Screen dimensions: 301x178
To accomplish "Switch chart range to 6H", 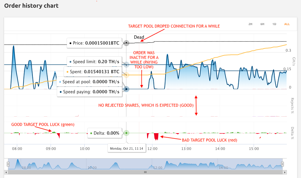I will [x=262, y=24].
